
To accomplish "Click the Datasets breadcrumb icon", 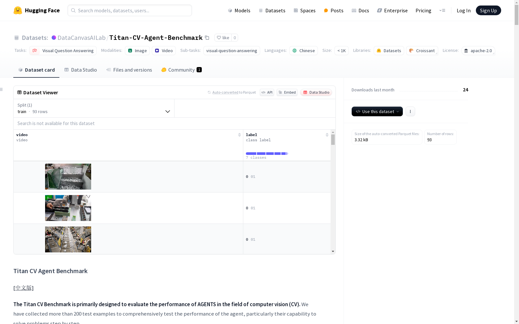I will (x=17, y=38).
